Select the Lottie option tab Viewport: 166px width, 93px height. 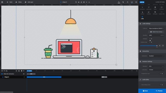[142, 18]
